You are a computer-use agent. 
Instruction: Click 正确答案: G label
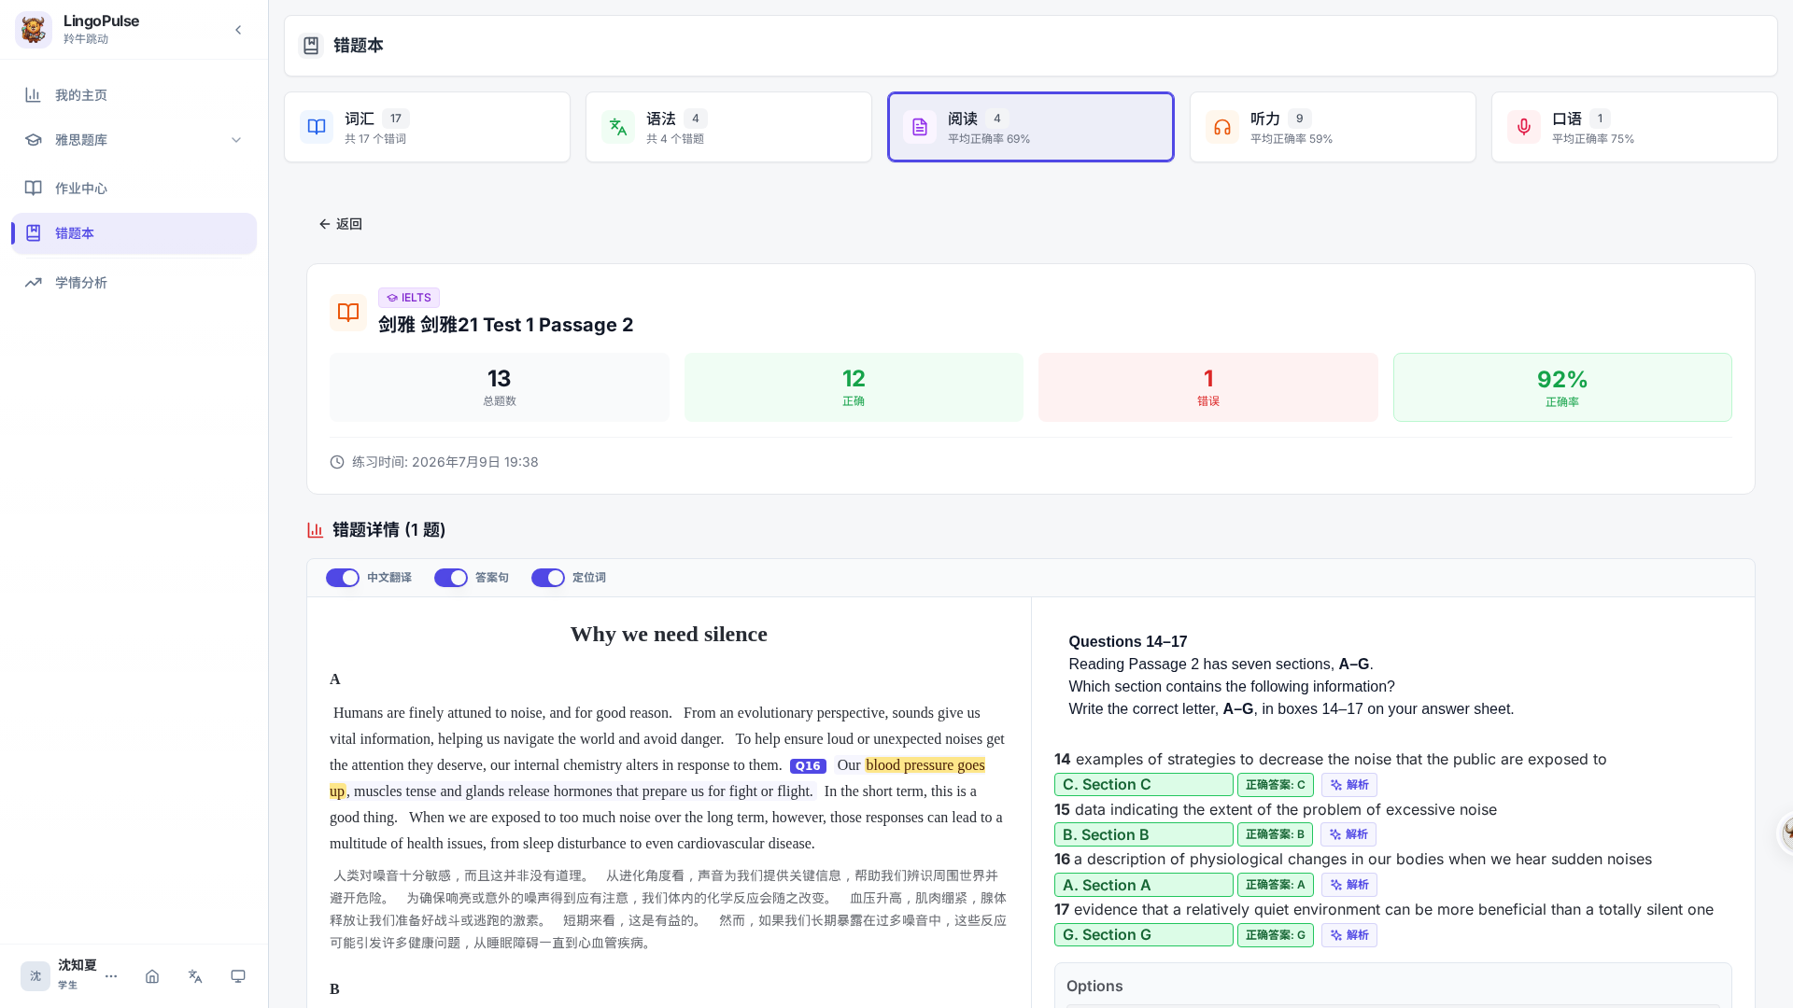[1276, 935]
